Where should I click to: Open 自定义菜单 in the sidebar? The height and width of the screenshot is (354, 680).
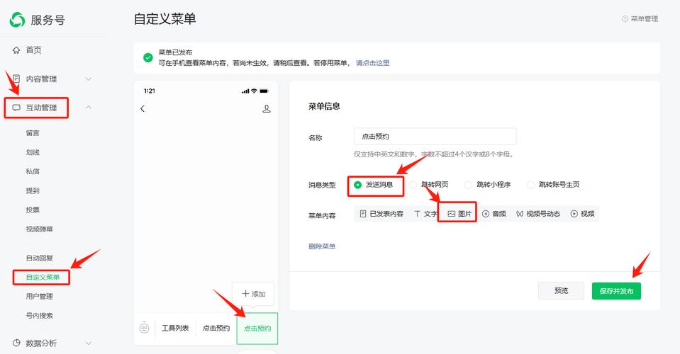click(x=43, y=277)
